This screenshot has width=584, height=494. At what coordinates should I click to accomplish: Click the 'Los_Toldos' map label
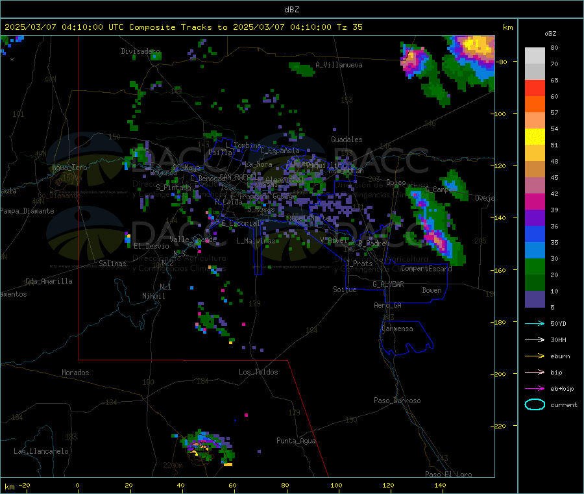(x=258, y=372)
